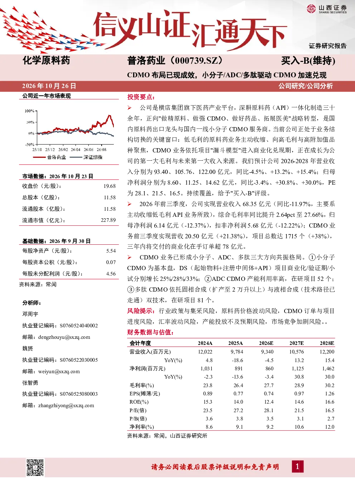The image size is (355, 502).
Task: Click the P/B(倍) row label
Action: [138, 419]
